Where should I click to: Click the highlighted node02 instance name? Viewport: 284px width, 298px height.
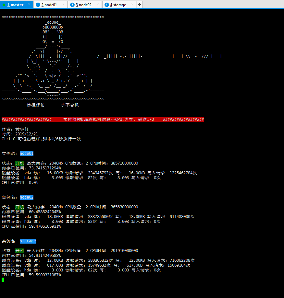[26, 197]
